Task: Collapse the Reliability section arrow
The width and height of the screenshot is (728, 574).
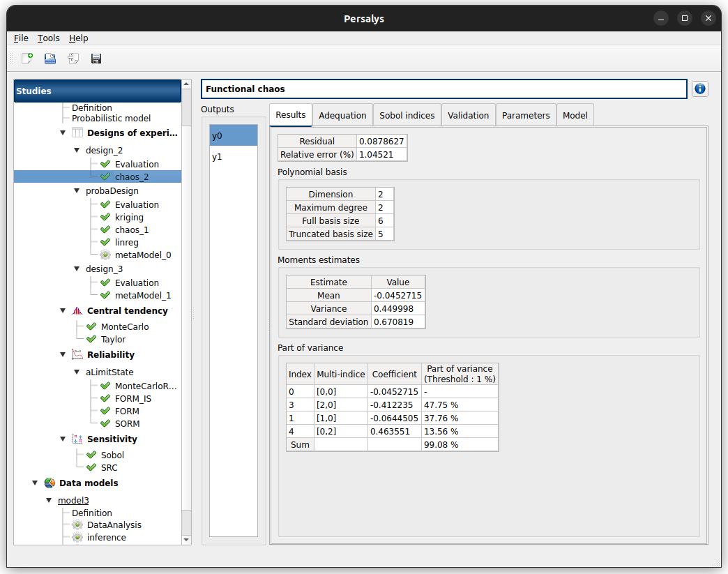Action: (63, 355)
